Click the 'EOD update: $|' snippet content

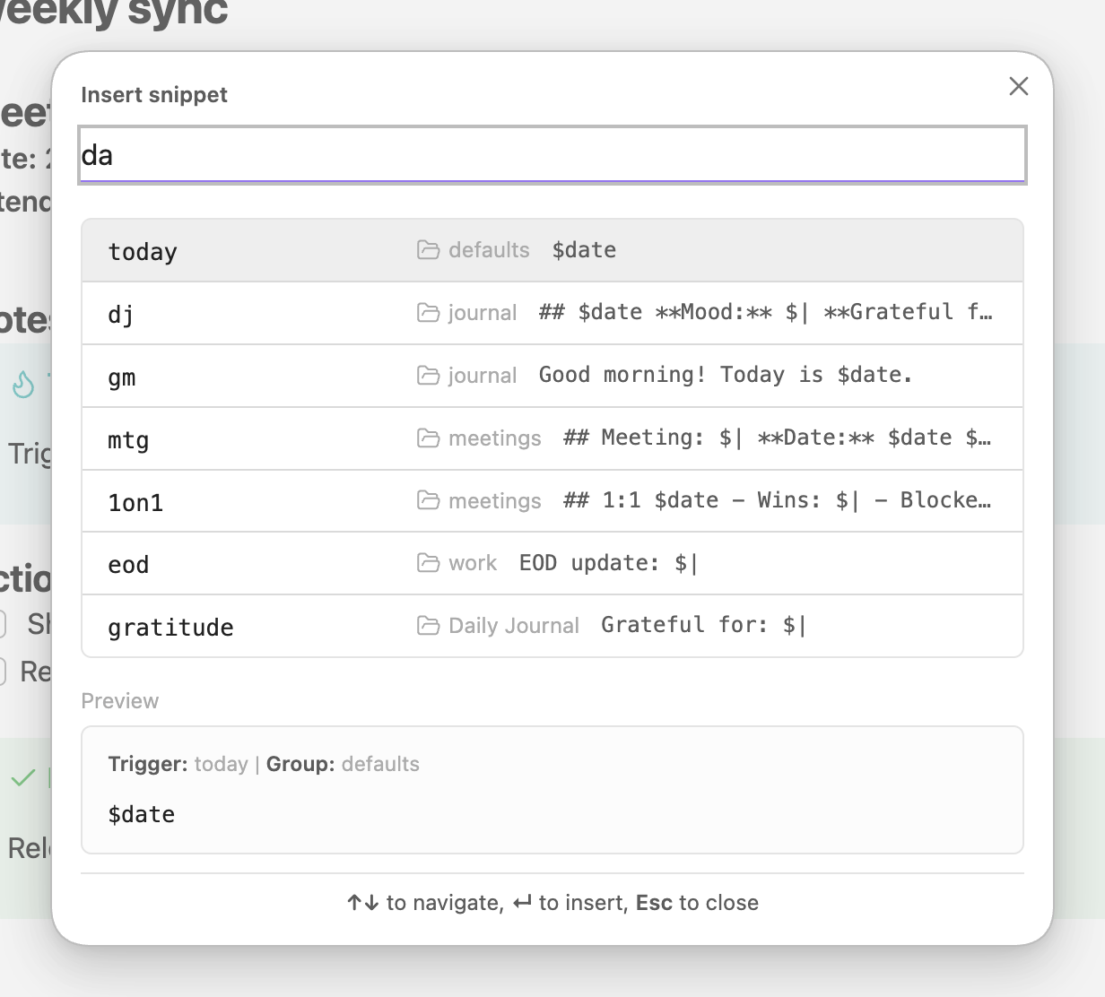point(608,563)
